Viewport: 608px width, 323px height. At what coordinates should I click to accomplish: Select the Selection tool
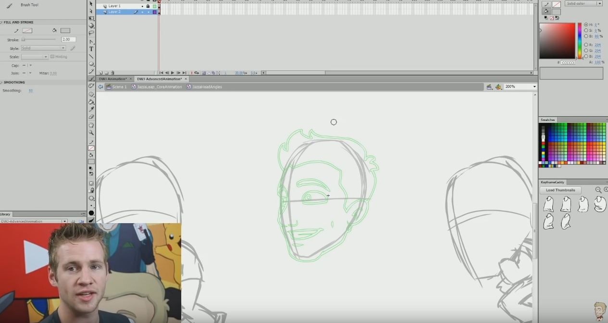pyautogui.click(x=91, y=3)
